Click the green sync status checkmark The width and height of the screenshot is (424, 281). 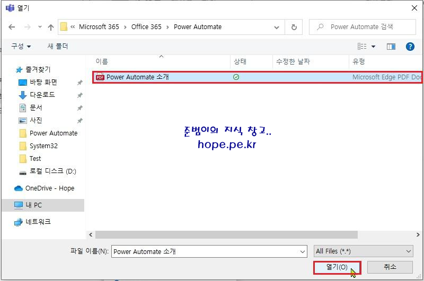click(x=236, y=77)
